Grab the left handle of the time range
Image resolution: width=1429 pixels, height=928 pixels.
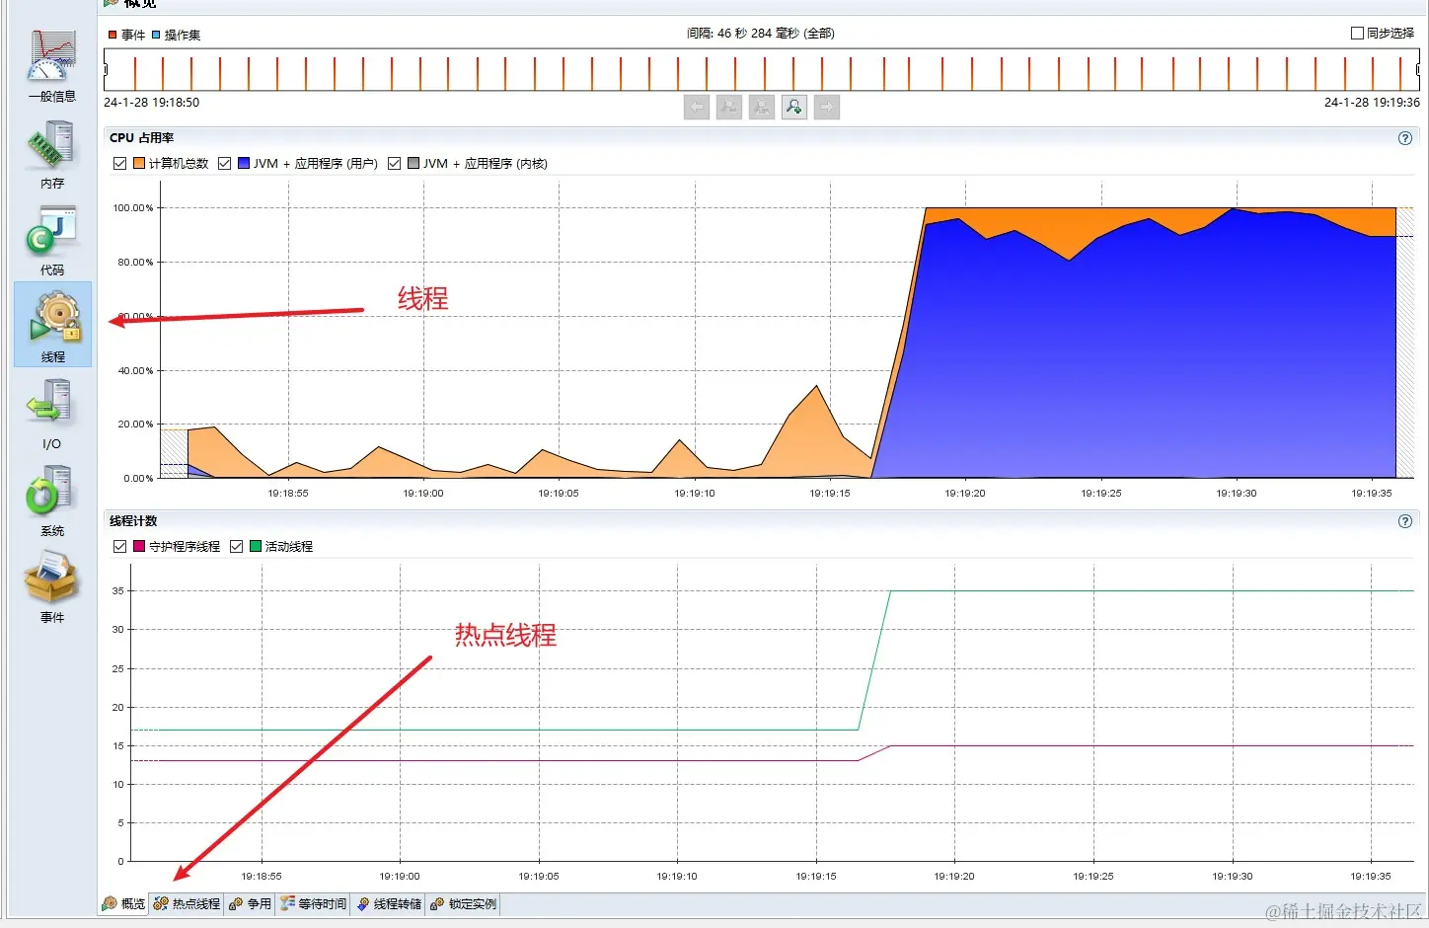tap(106, 70)
